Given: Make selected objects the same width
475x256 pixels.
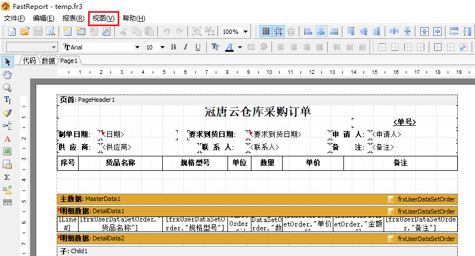Looking at the screenshot, I should point(454,31).
